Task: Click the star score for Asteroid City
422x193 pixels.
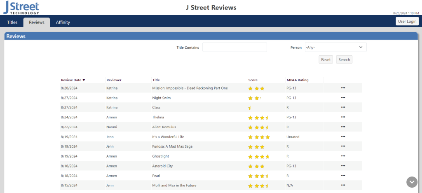Action: (x=256, y=166)
